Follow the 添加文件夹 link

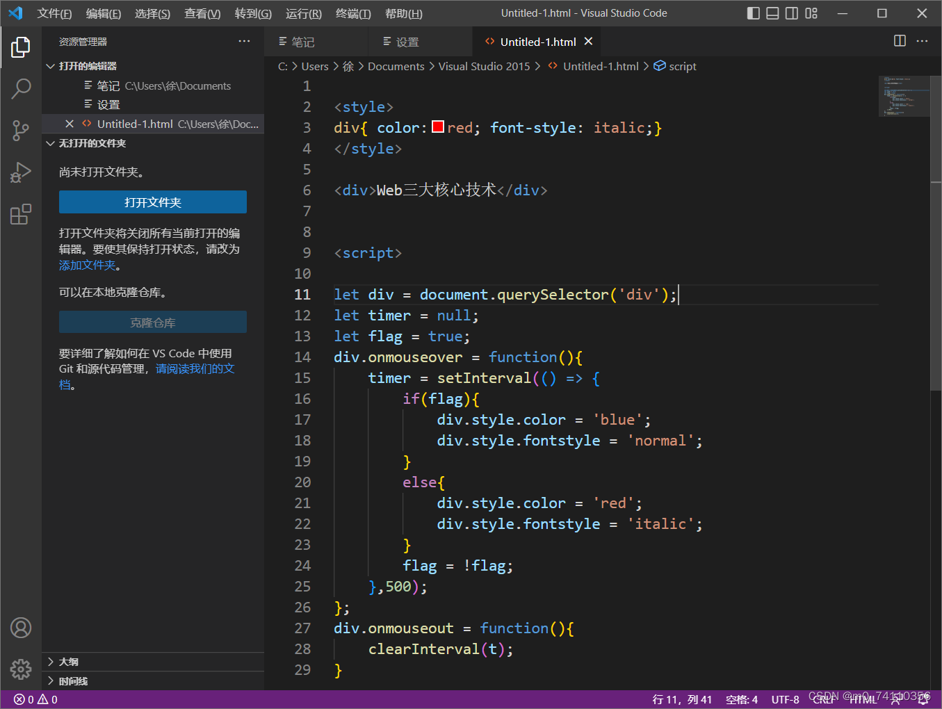point(87,265)
